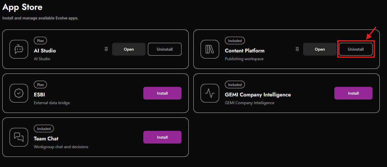Open the Content Platform app

pos(320,49)
